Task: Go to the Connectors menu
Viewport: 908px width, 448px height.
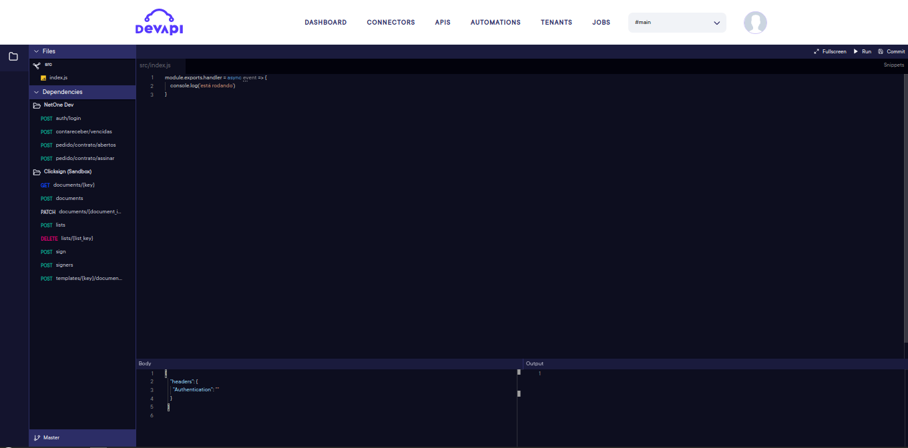Action: coord(391,23)
